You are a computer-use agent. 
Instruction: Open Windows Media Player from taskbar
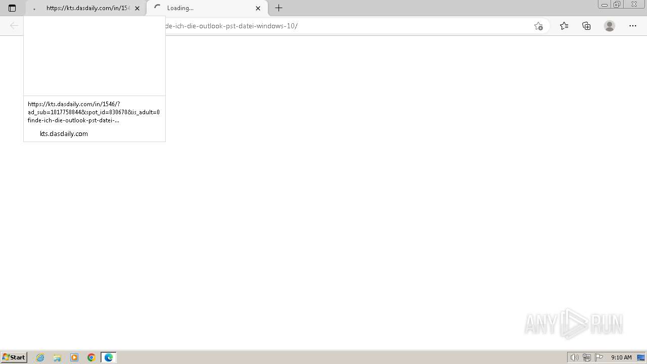(x=74, y=357)
